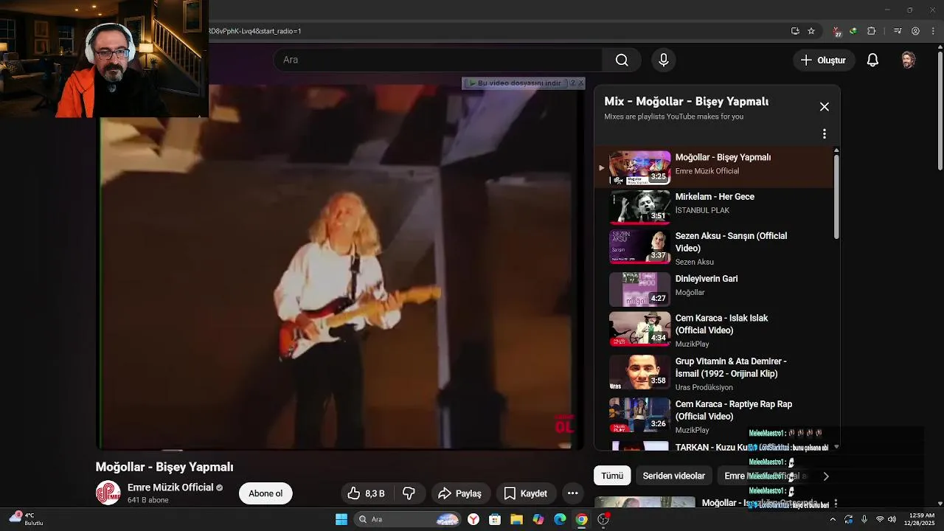
Task: Open File Explorer from taskbar
Action: (516, 519)
